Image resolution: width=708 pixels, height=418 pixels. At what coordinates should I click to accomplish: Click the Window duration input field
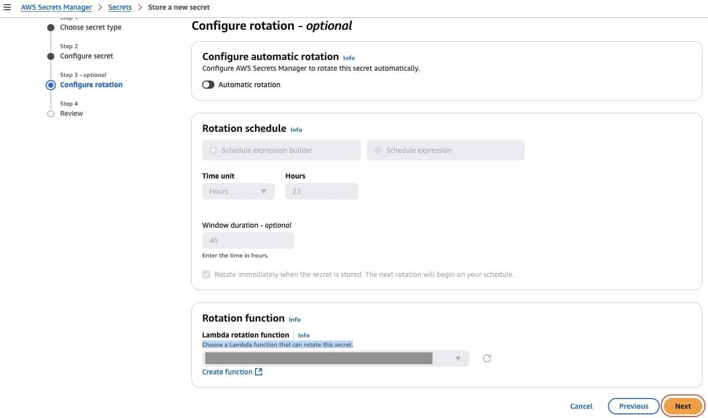pyautogui.click(x=248, y=240)
